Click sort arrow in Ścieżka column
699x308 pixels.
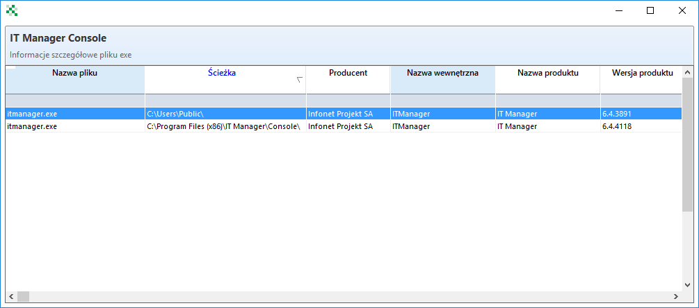300,80
